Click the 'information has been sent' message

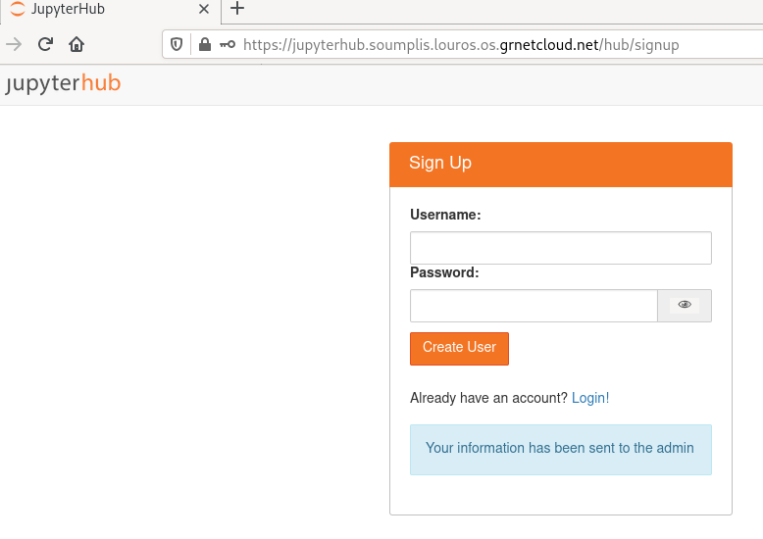(x=560, y=449)
